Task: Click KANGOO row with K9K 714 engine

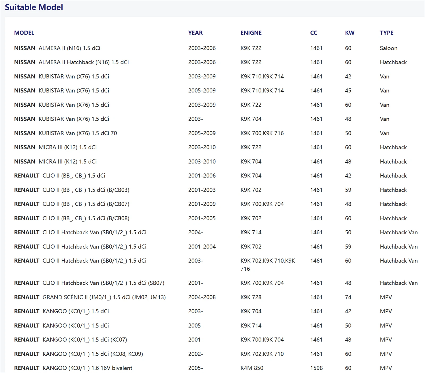Action: pyautogui.click(x=216, y=325)
